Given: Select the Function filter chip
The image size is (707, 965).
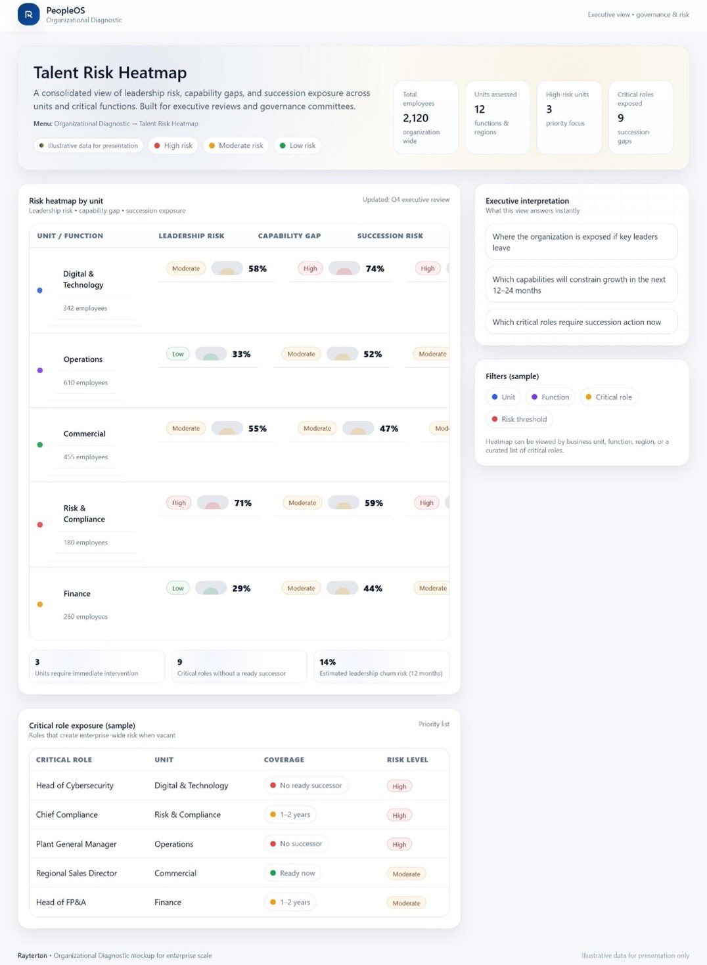Looking at the screenshot, I should [x=550, y=397].
